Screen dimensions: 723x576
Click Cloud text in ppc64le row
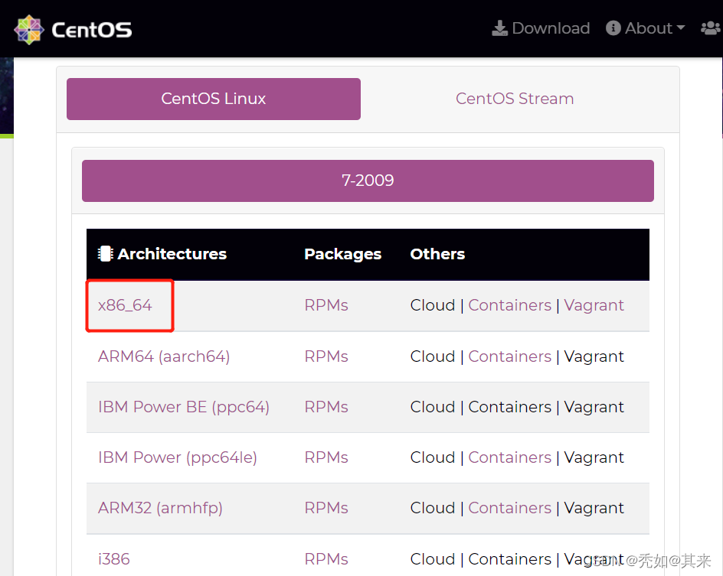pos(433,457)
